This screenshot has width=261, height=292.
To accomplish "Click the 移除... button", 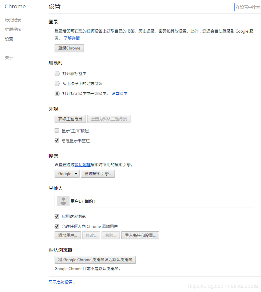I will pos(111,236).
